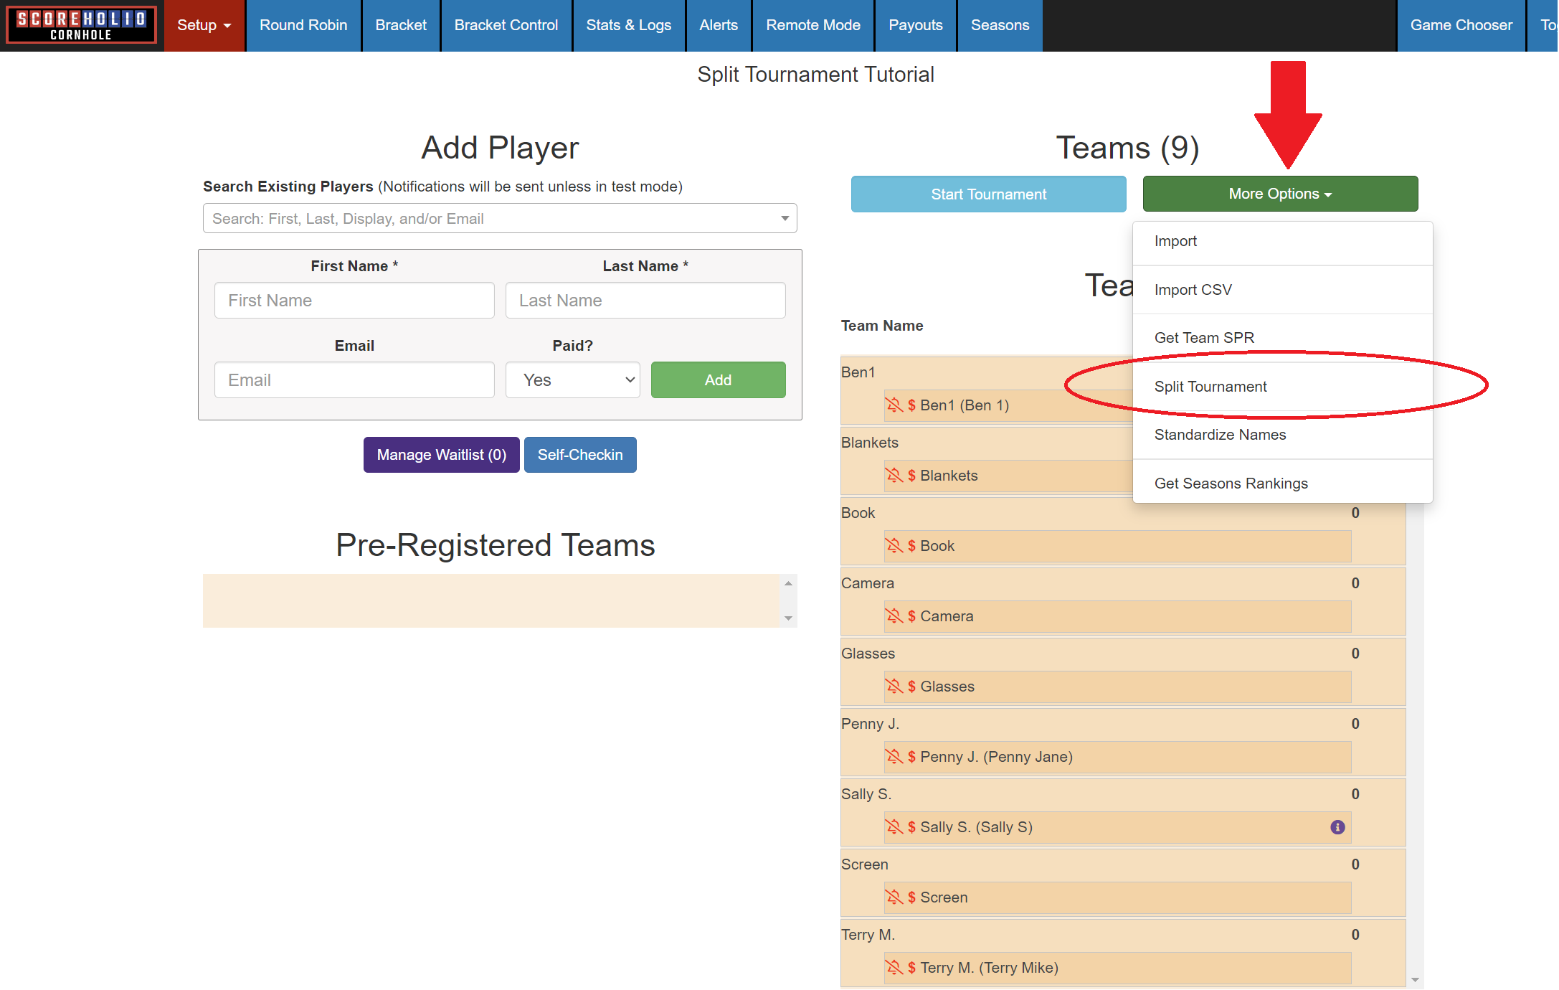The height and width of the screenshot is (990, 1559).
Task: Toggle paid dollar status for Blankets
Action: pyautogui.click(x=911, y=476)
